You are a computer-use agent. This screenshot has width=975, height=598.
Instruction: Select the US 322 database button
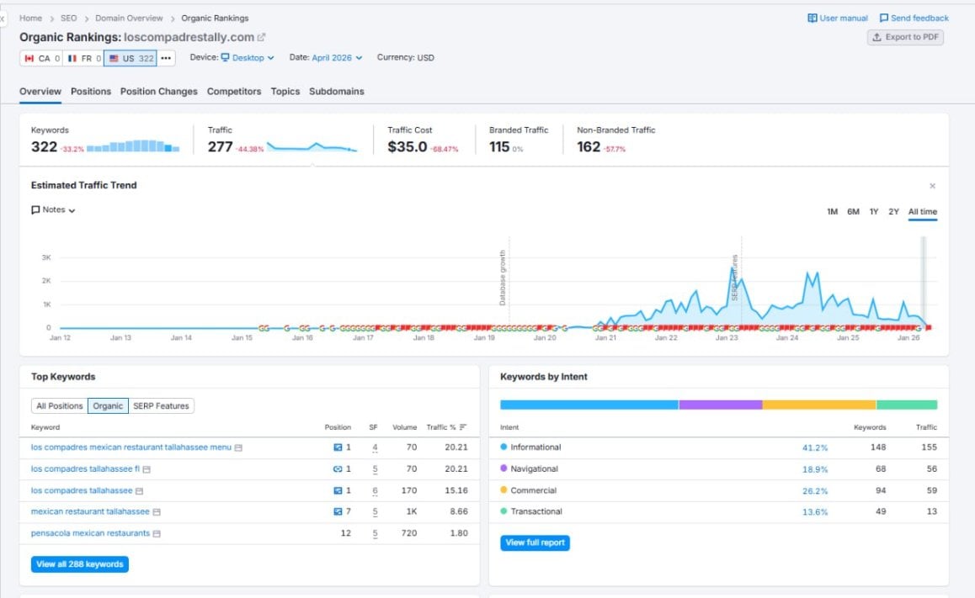point(130,58)
